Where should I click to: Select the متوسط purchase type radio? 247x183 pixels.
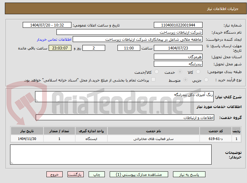click(185, 80)
